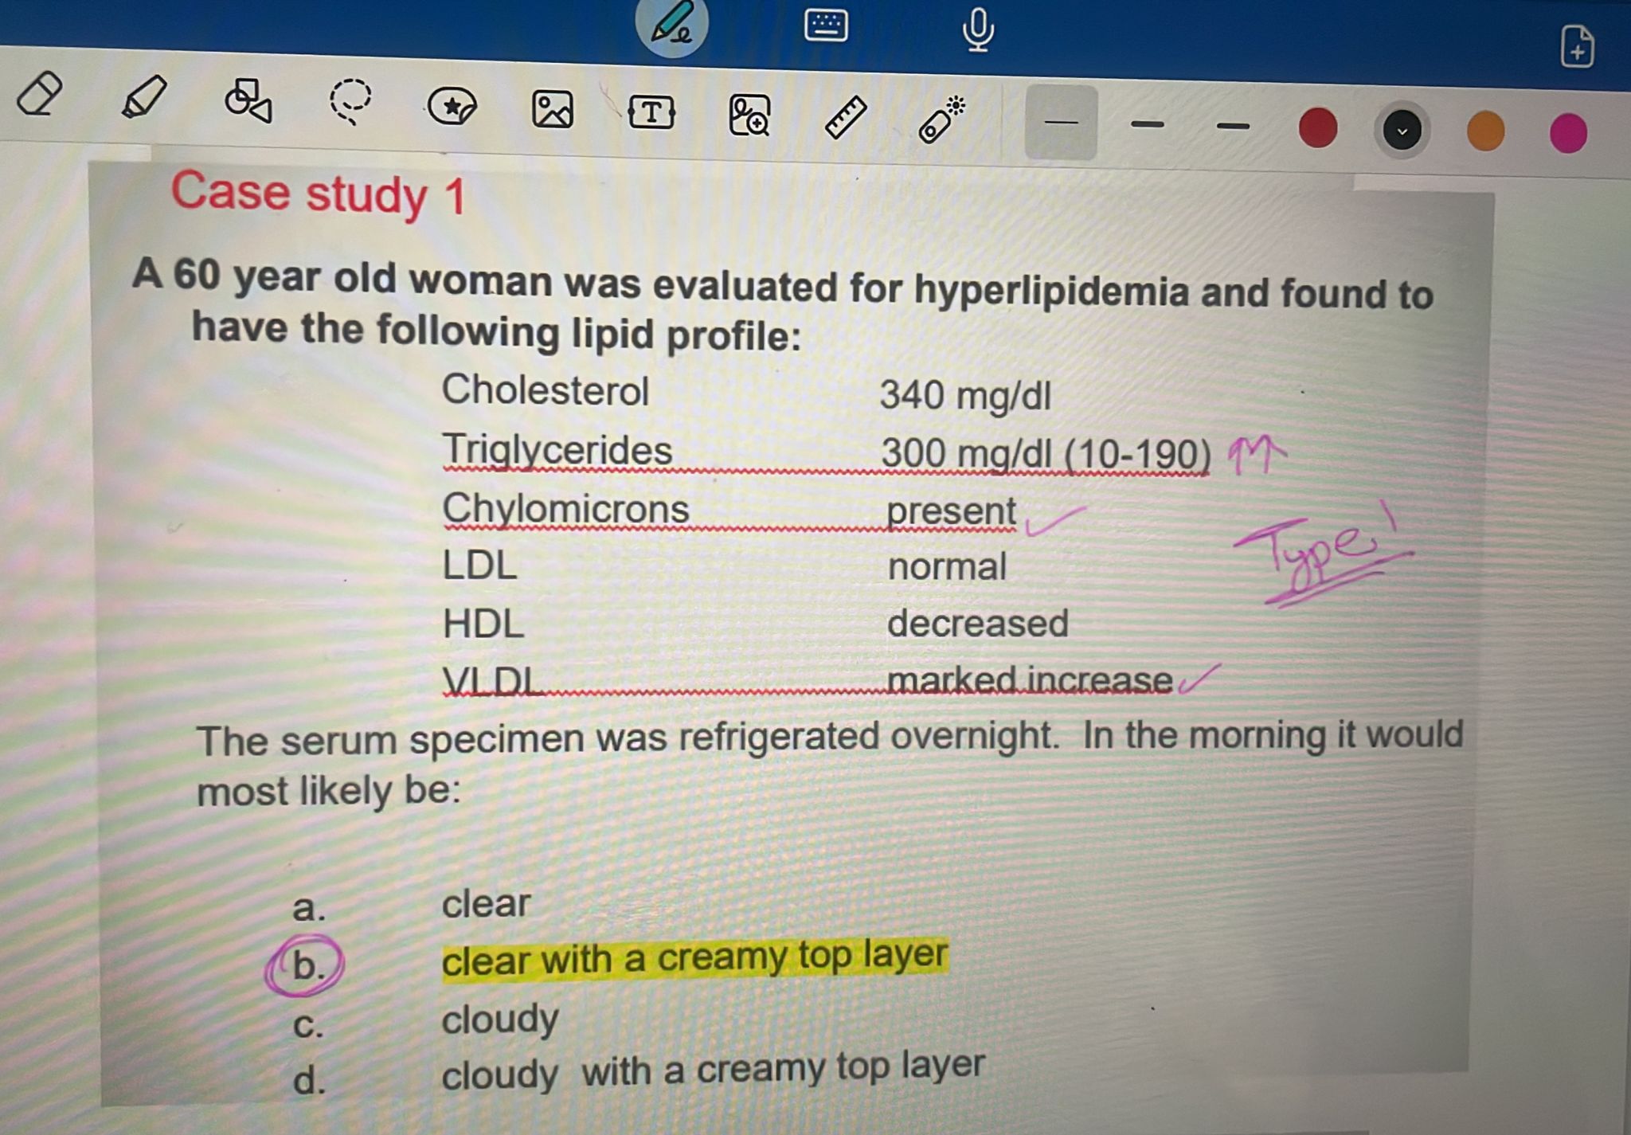The height and width of the screenshot is (1135, 1631).
Task: Select the Eraser tool
Action: point(40,93)
